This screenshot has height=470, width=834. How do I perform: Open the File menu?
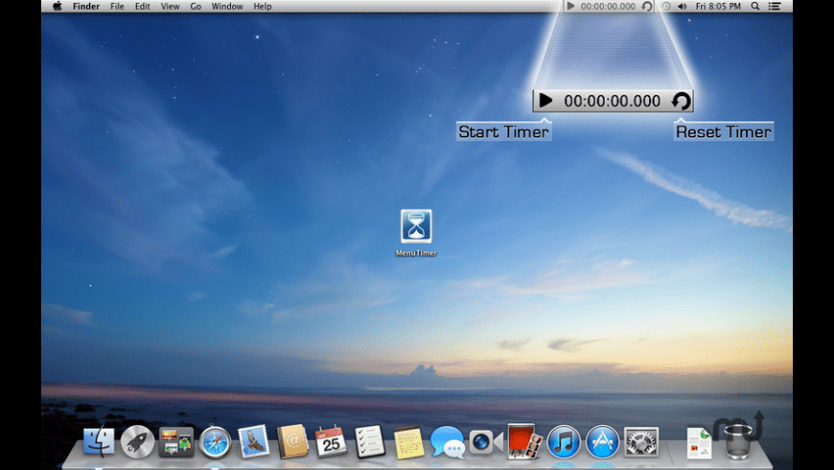coord(117,6)
